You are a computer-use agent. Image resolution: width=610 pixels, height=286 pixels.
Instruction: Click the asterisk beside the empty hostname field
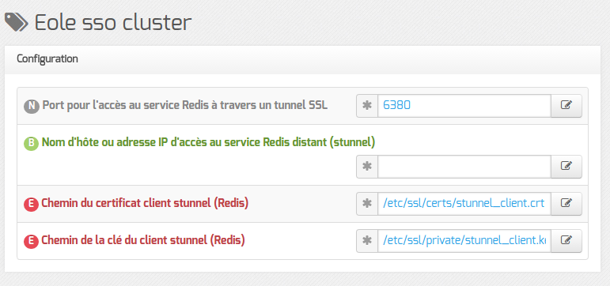[x=367, y=167]
